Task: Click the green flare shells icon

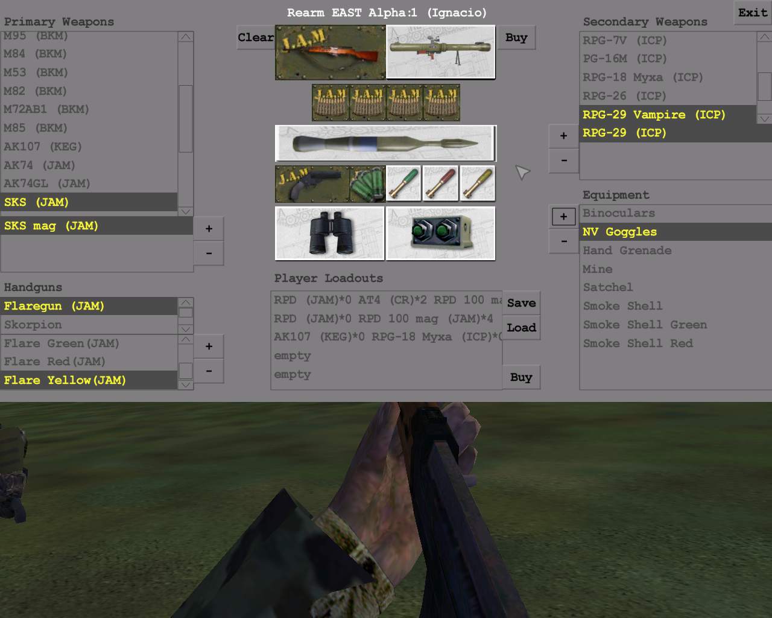Action: point(367,183)
